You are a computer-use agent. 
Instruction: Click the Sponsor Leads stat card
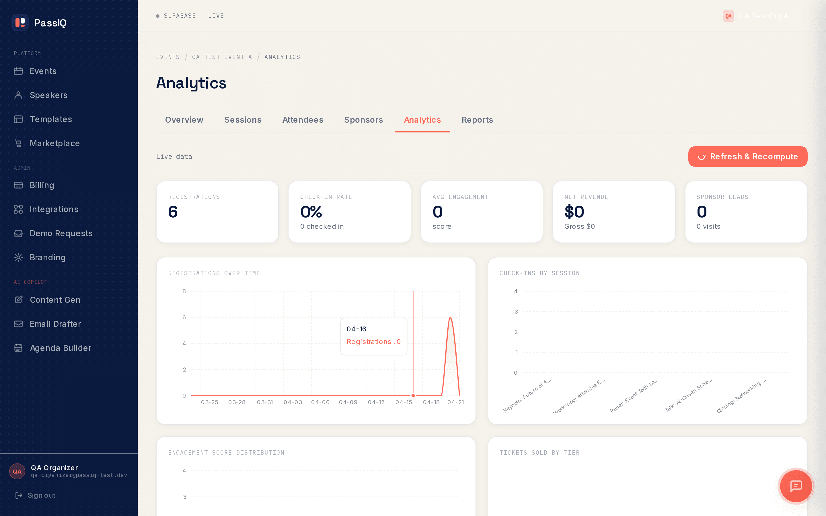746,212
